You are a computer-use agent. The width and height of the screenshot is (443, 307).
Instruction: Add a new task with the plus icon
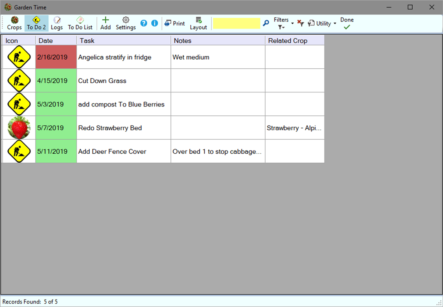pyautogui.click(x=105, y=23)
